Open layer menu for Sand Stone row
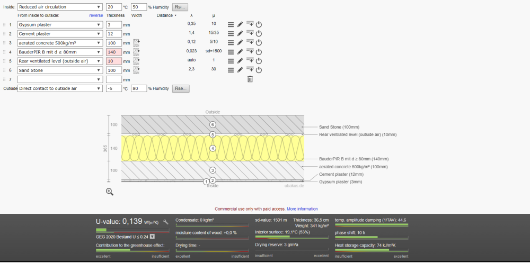This screenshot has height=263, width=530. (x=231, y=70)
